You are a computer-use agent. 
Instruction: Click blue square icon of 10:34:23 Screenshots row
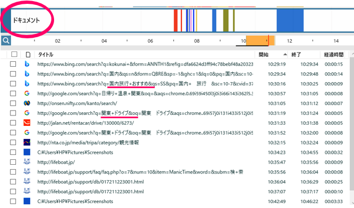pos(27,152)
